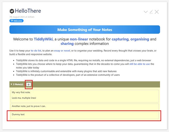Open the Welcome tag pill

16,21
